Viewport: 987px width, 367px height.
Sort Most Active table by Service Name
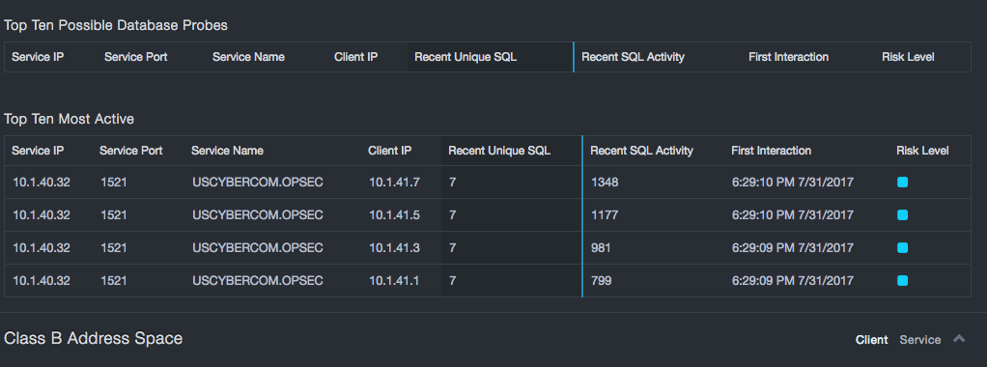coord(227,151)
